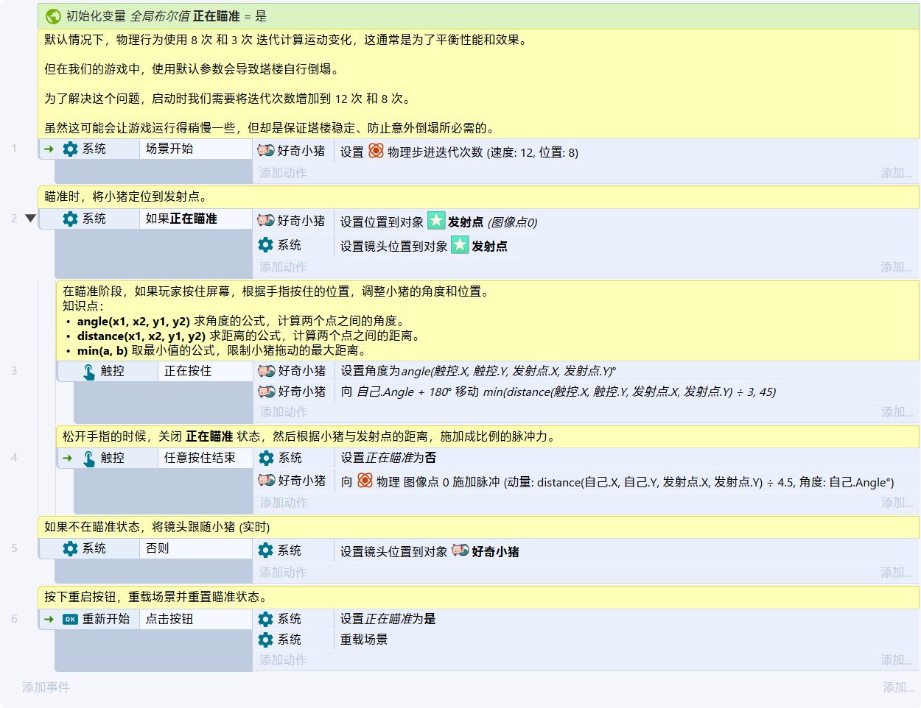921x708 pixels.
Task: Click the Physics behavior icon before 物理步进迭代次数
Action: tap(376, 151)
